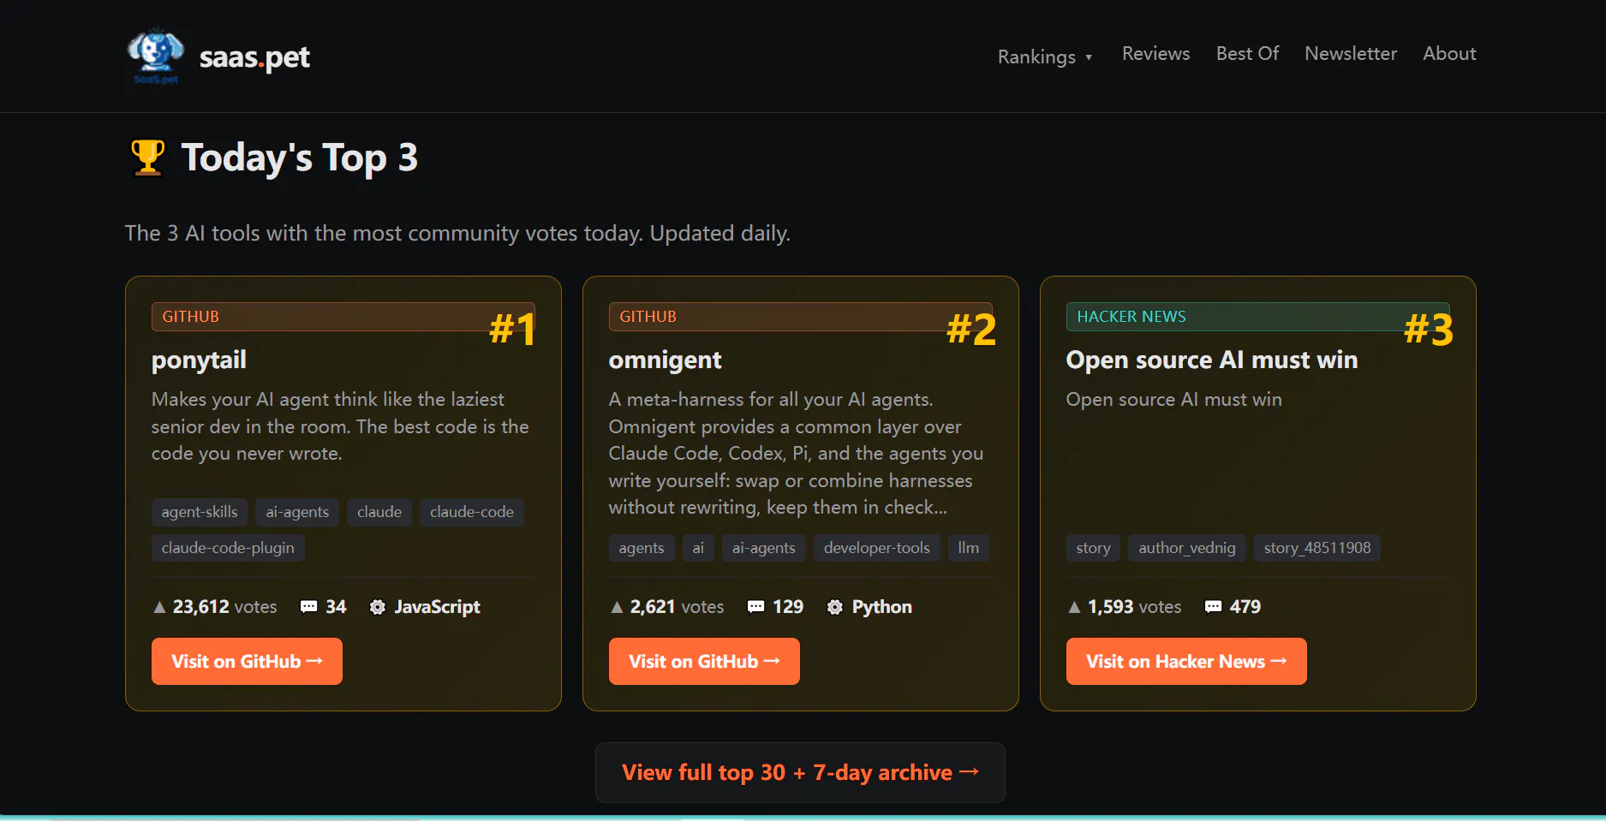Image resolution: width=1606 pixels, height=821 pixels.
Task: Click the '23,612 votes' count
Action: click(224, 607)
